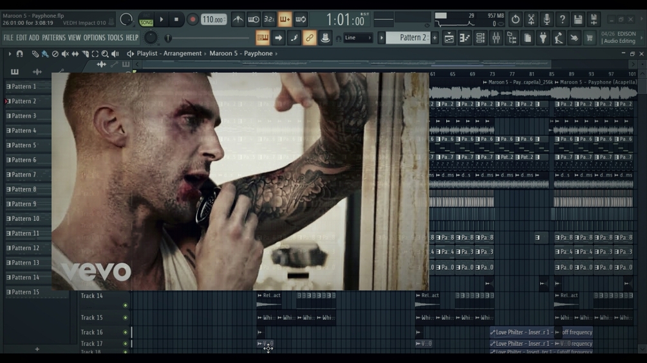
Task: Add new pattern with plus button
Action: (x=435, y=38)
